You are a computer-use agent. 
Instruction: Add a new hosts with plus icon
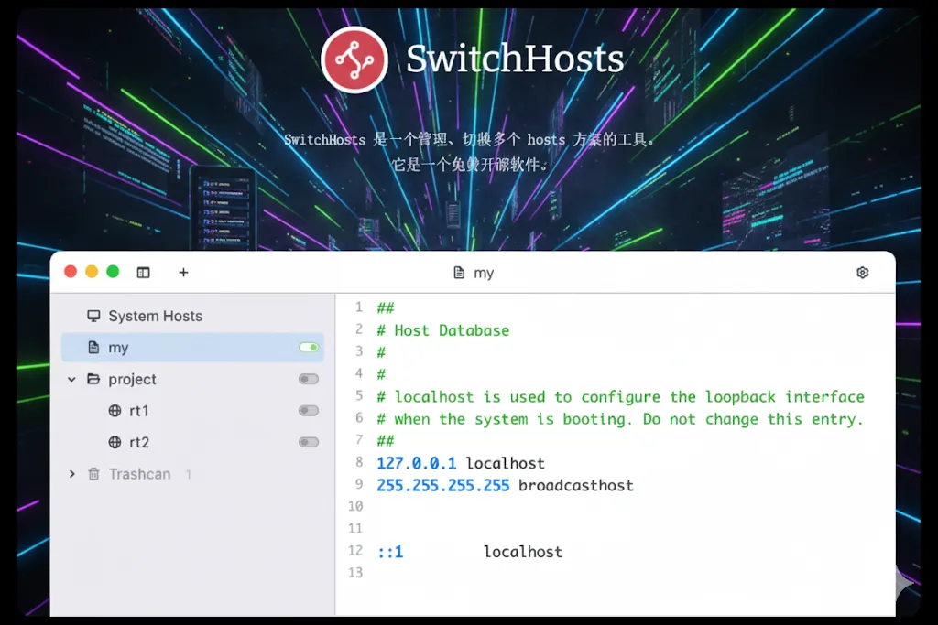click(183, 273)
